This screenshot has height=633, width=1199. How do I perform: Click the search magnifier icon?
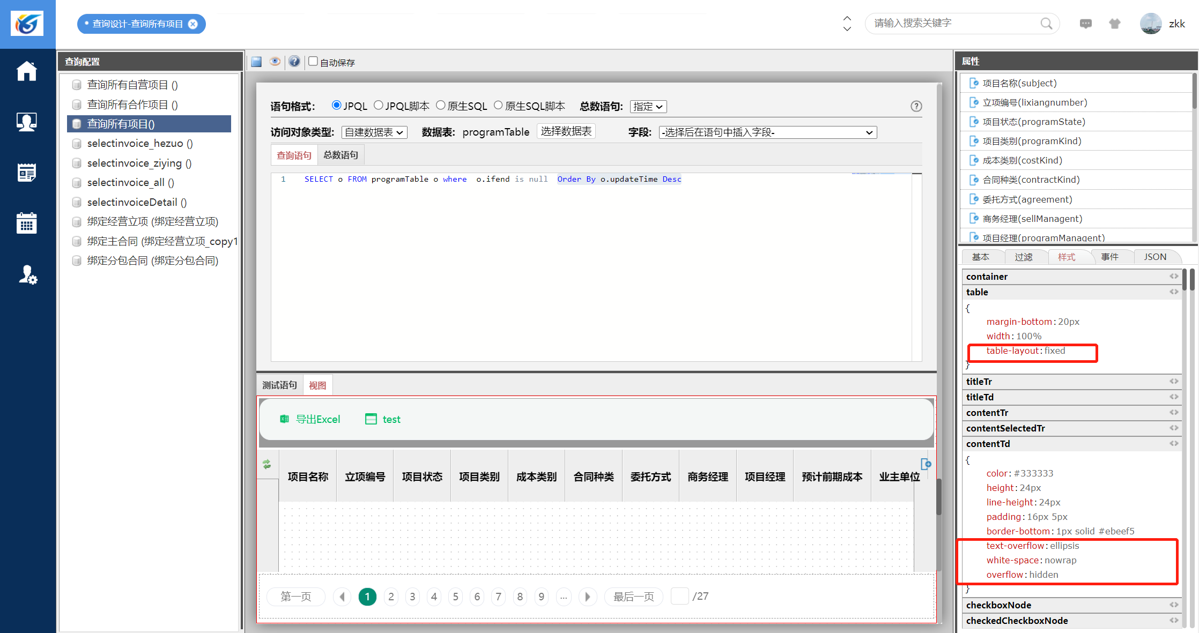point(1046,24)
